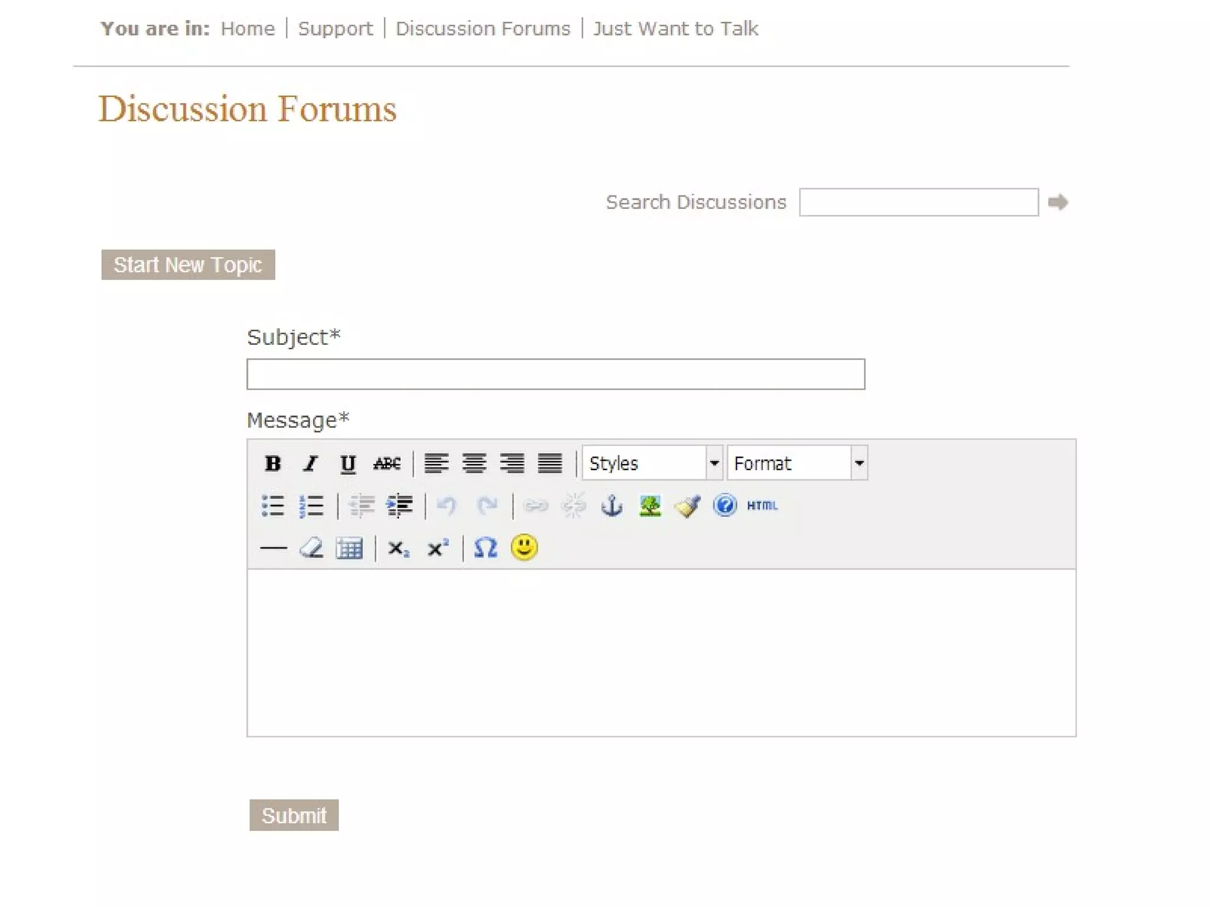Insert a table into the message
The width and height of the screenshot is (1210, 907).
349,549
